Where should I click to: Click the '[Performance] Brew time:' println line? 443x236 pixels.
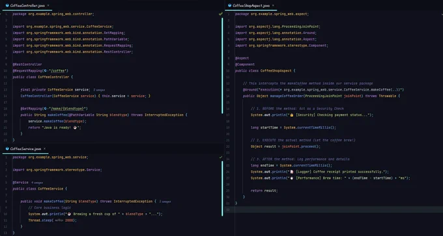coord(330,178)
